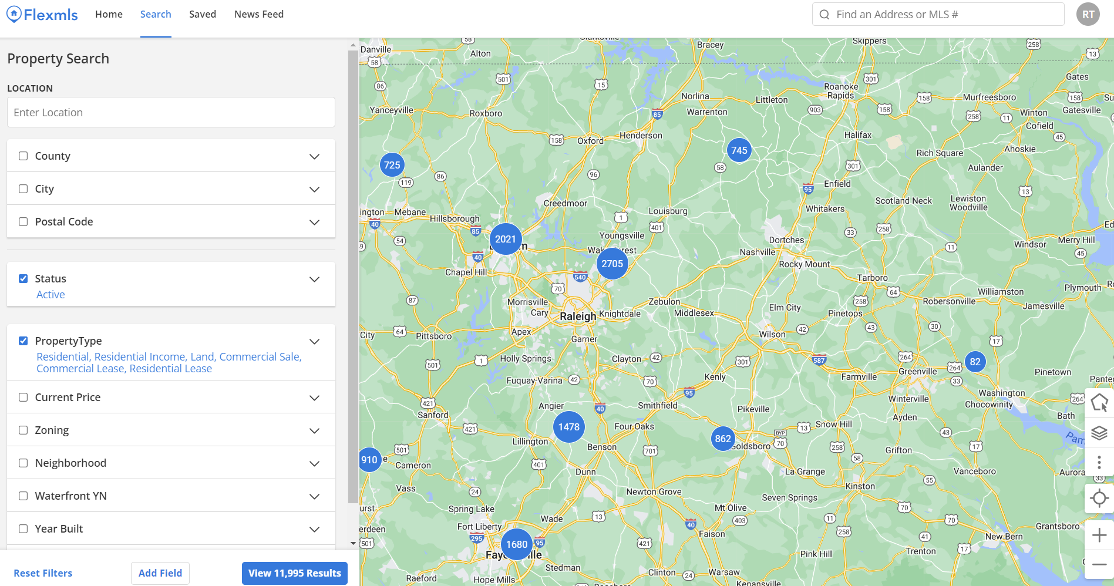Click the Enter Location input field
Image resolution: width=1114 pixels, height=586 pixels.
(x=171, y=112)
